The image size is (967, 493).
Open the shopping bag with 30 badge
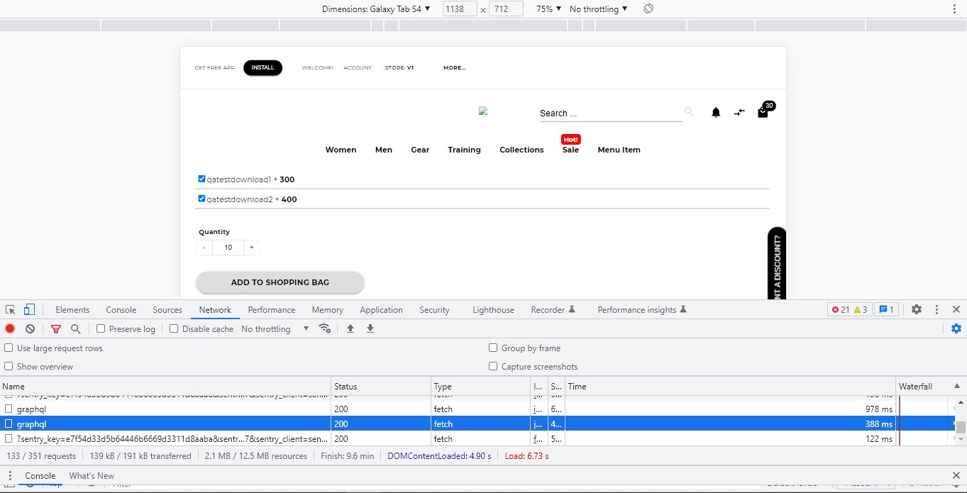tap(765, 110)
